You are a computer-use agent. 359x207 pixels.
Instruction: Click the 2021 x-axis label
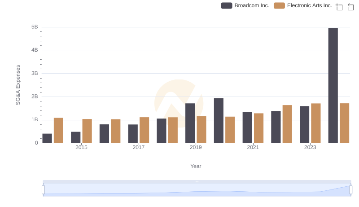point(253,147)
